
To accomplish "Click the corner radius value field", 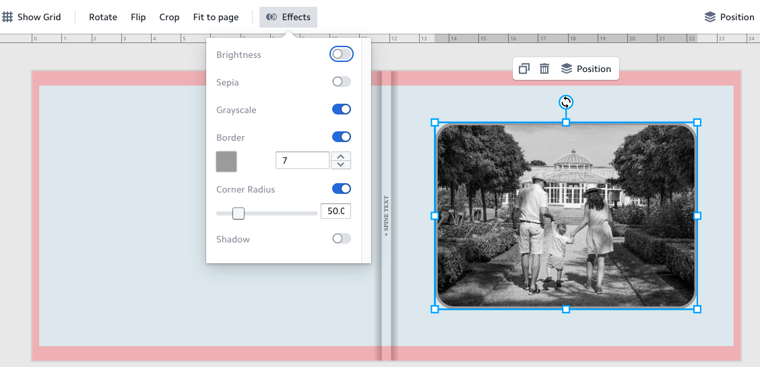I will 336,211.
